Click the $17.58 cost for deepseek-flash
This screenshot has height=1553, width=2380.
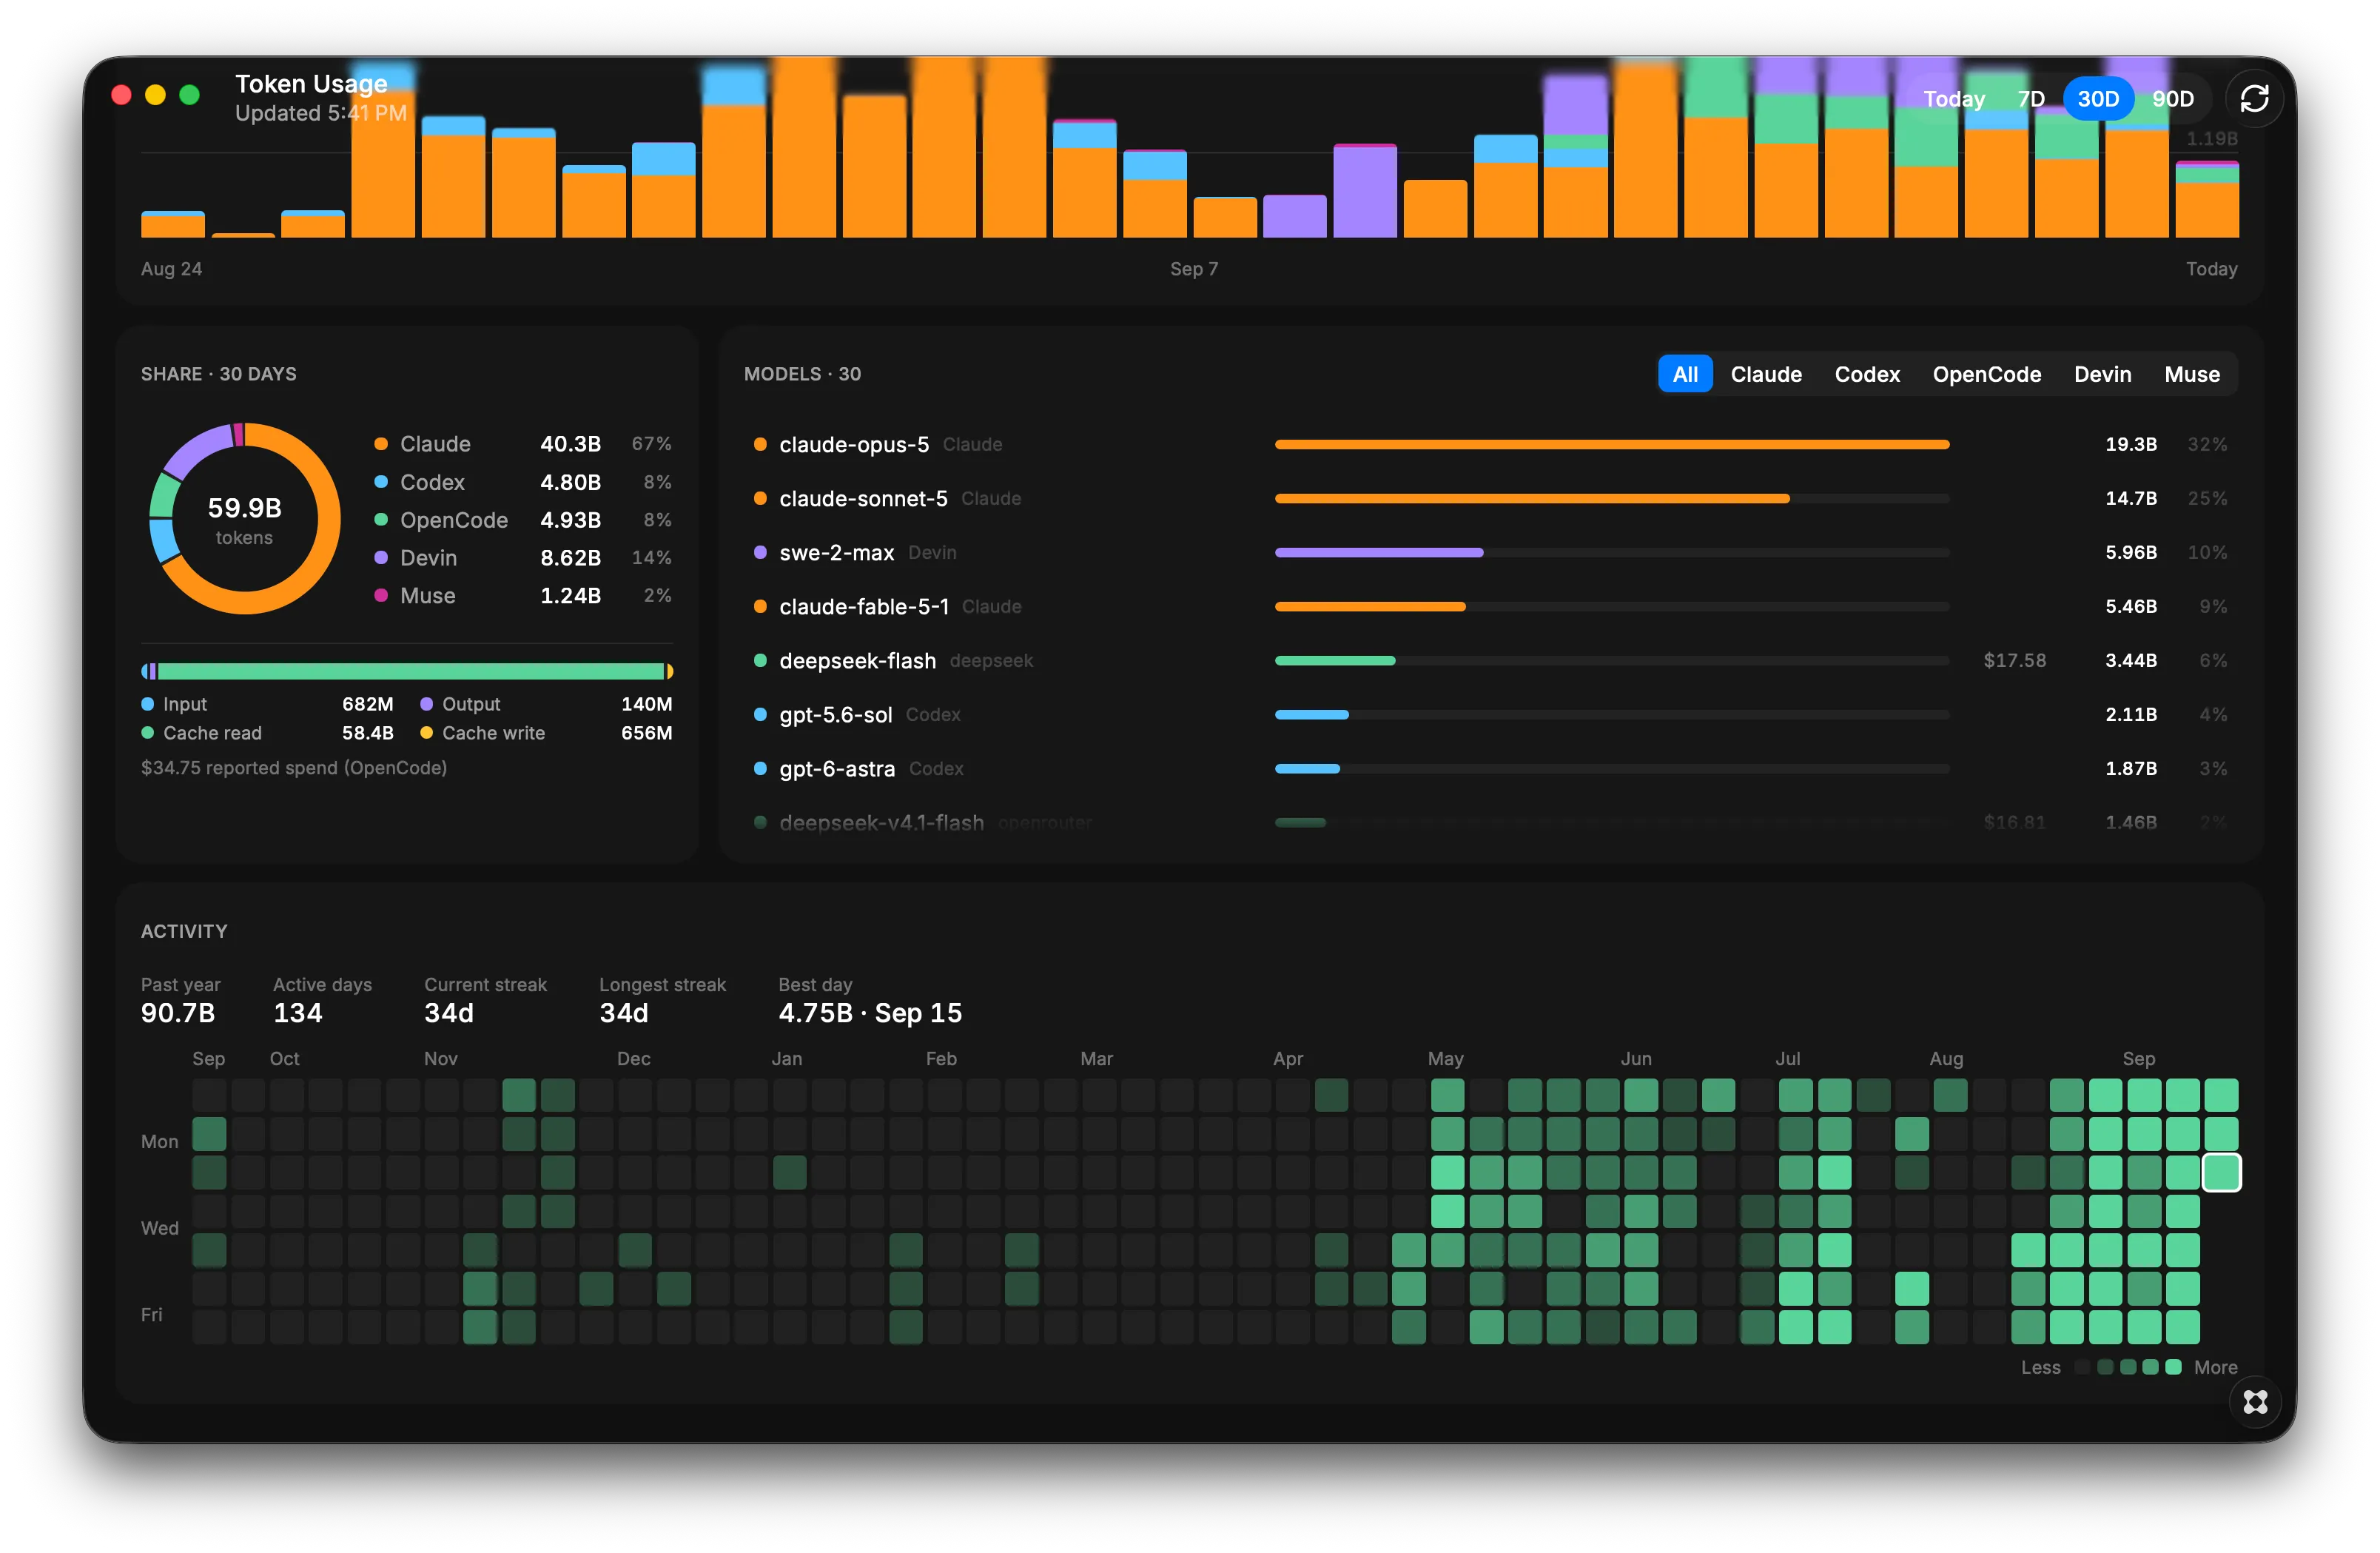pos(2014,660)
